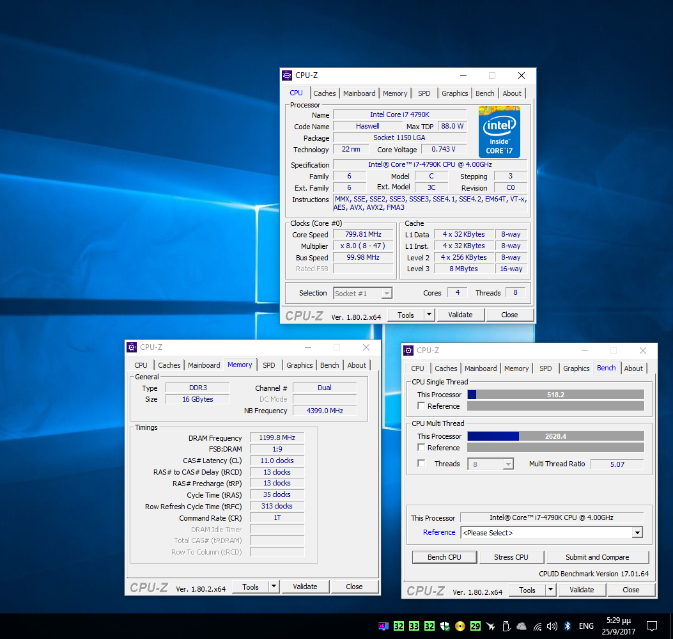Switch to Graphics tab in the CPU tab window
This screenshot has height=639, width=673.
454,93
